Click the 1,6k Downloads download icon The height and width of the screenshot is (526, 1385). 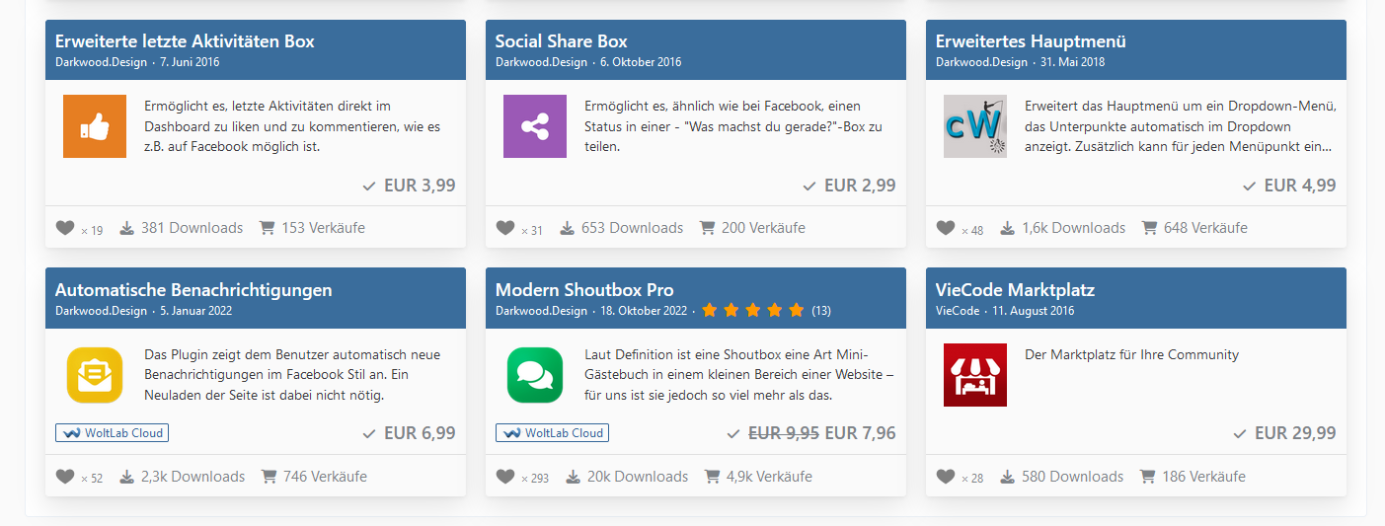[1007, 228]
